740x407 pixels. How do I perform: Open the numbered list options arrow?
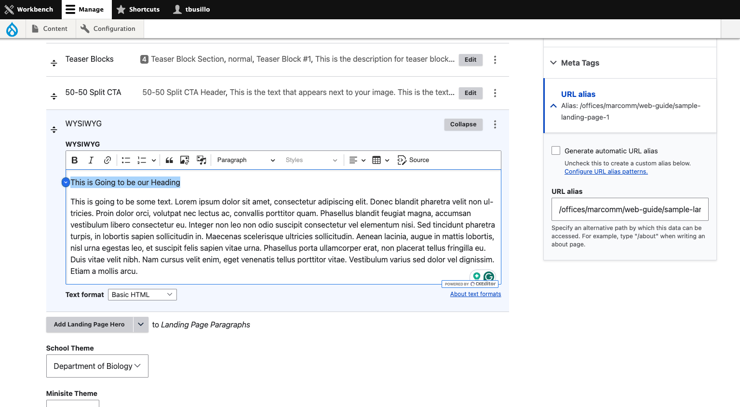tap(154, 160)
